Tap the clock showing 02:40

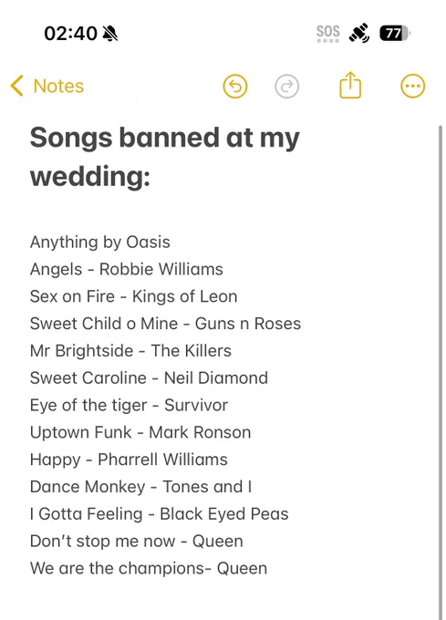pos(70,33)
